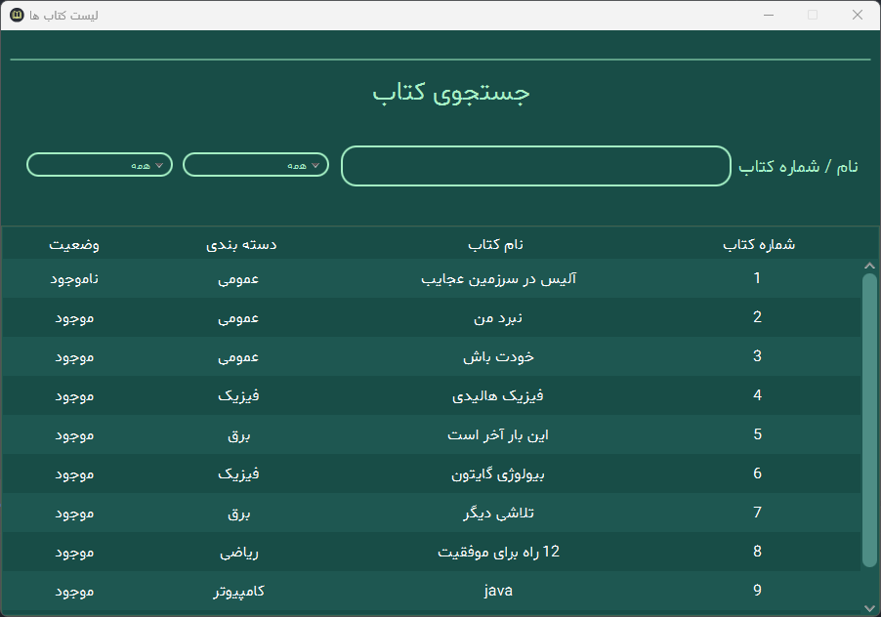Viewport: 881px width, 617px height.
Task: Click the app icon in title bar
Action: pyautogui.click(x=17, y=15)
